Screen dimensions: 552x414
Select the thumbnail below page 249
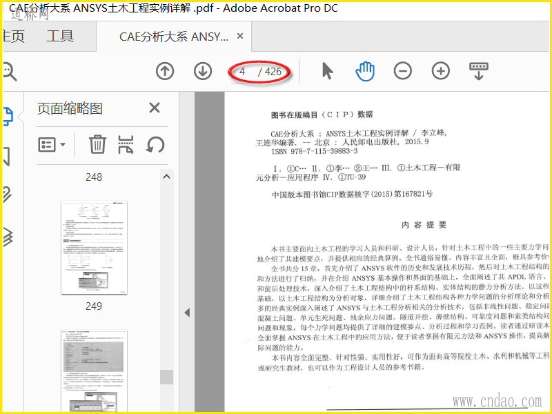click(x=94, y=371)
